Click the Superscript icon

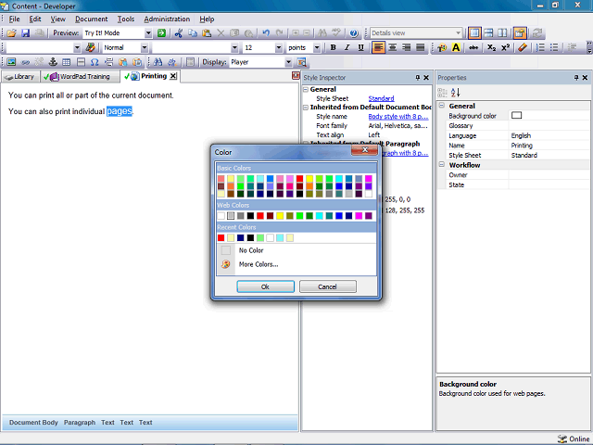(x=505, y=47)
